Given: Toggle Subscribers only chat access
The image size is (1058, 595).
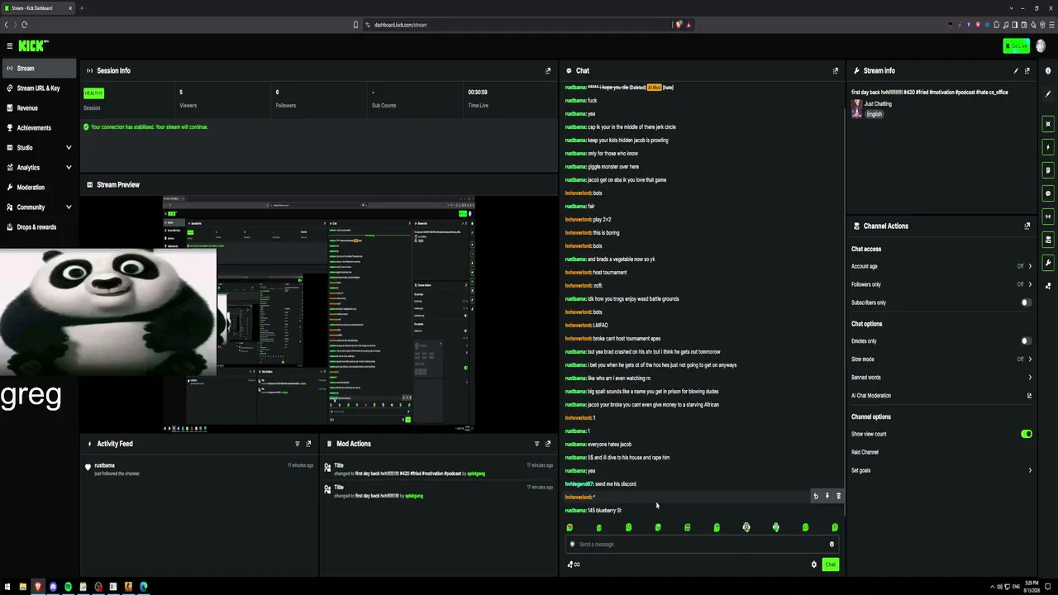Looking at the screenshot, I should [1026, 302].
